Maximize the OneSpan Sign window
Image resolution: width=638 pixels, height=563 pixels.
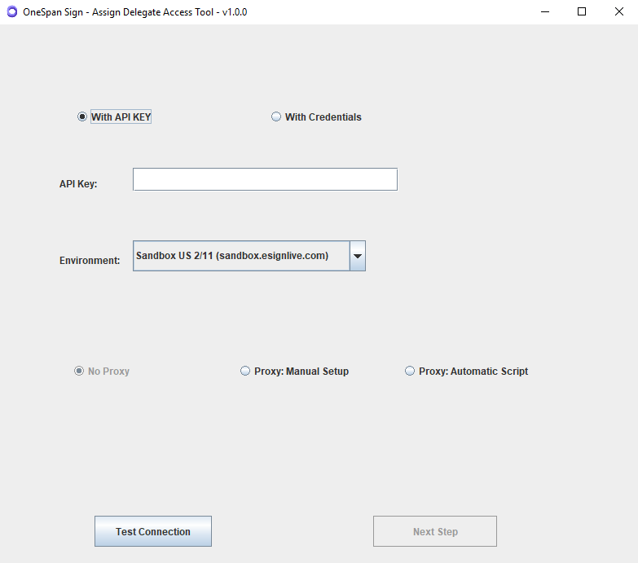pyautogui.click(x=582, y=11)
